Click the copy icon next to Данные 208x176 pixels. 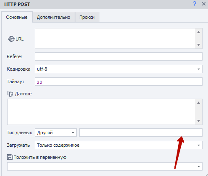coord(10,94)
